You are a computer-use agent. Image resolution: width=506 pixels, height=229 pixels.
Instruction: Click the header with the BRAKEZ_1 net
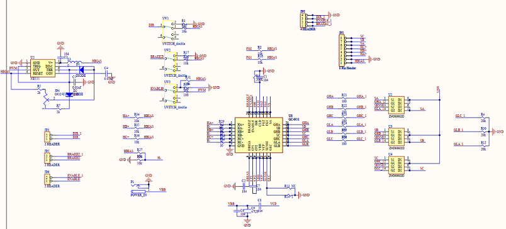pos(47,158)
